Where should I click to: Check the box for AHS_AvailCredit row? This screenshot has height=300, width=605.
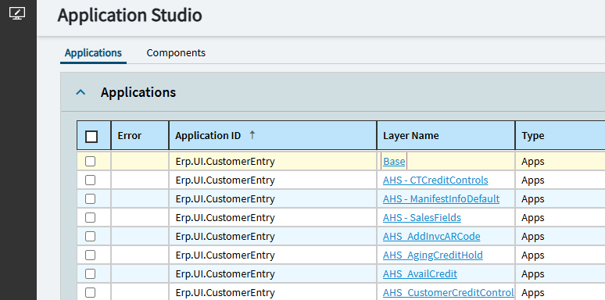coord(91,273)
